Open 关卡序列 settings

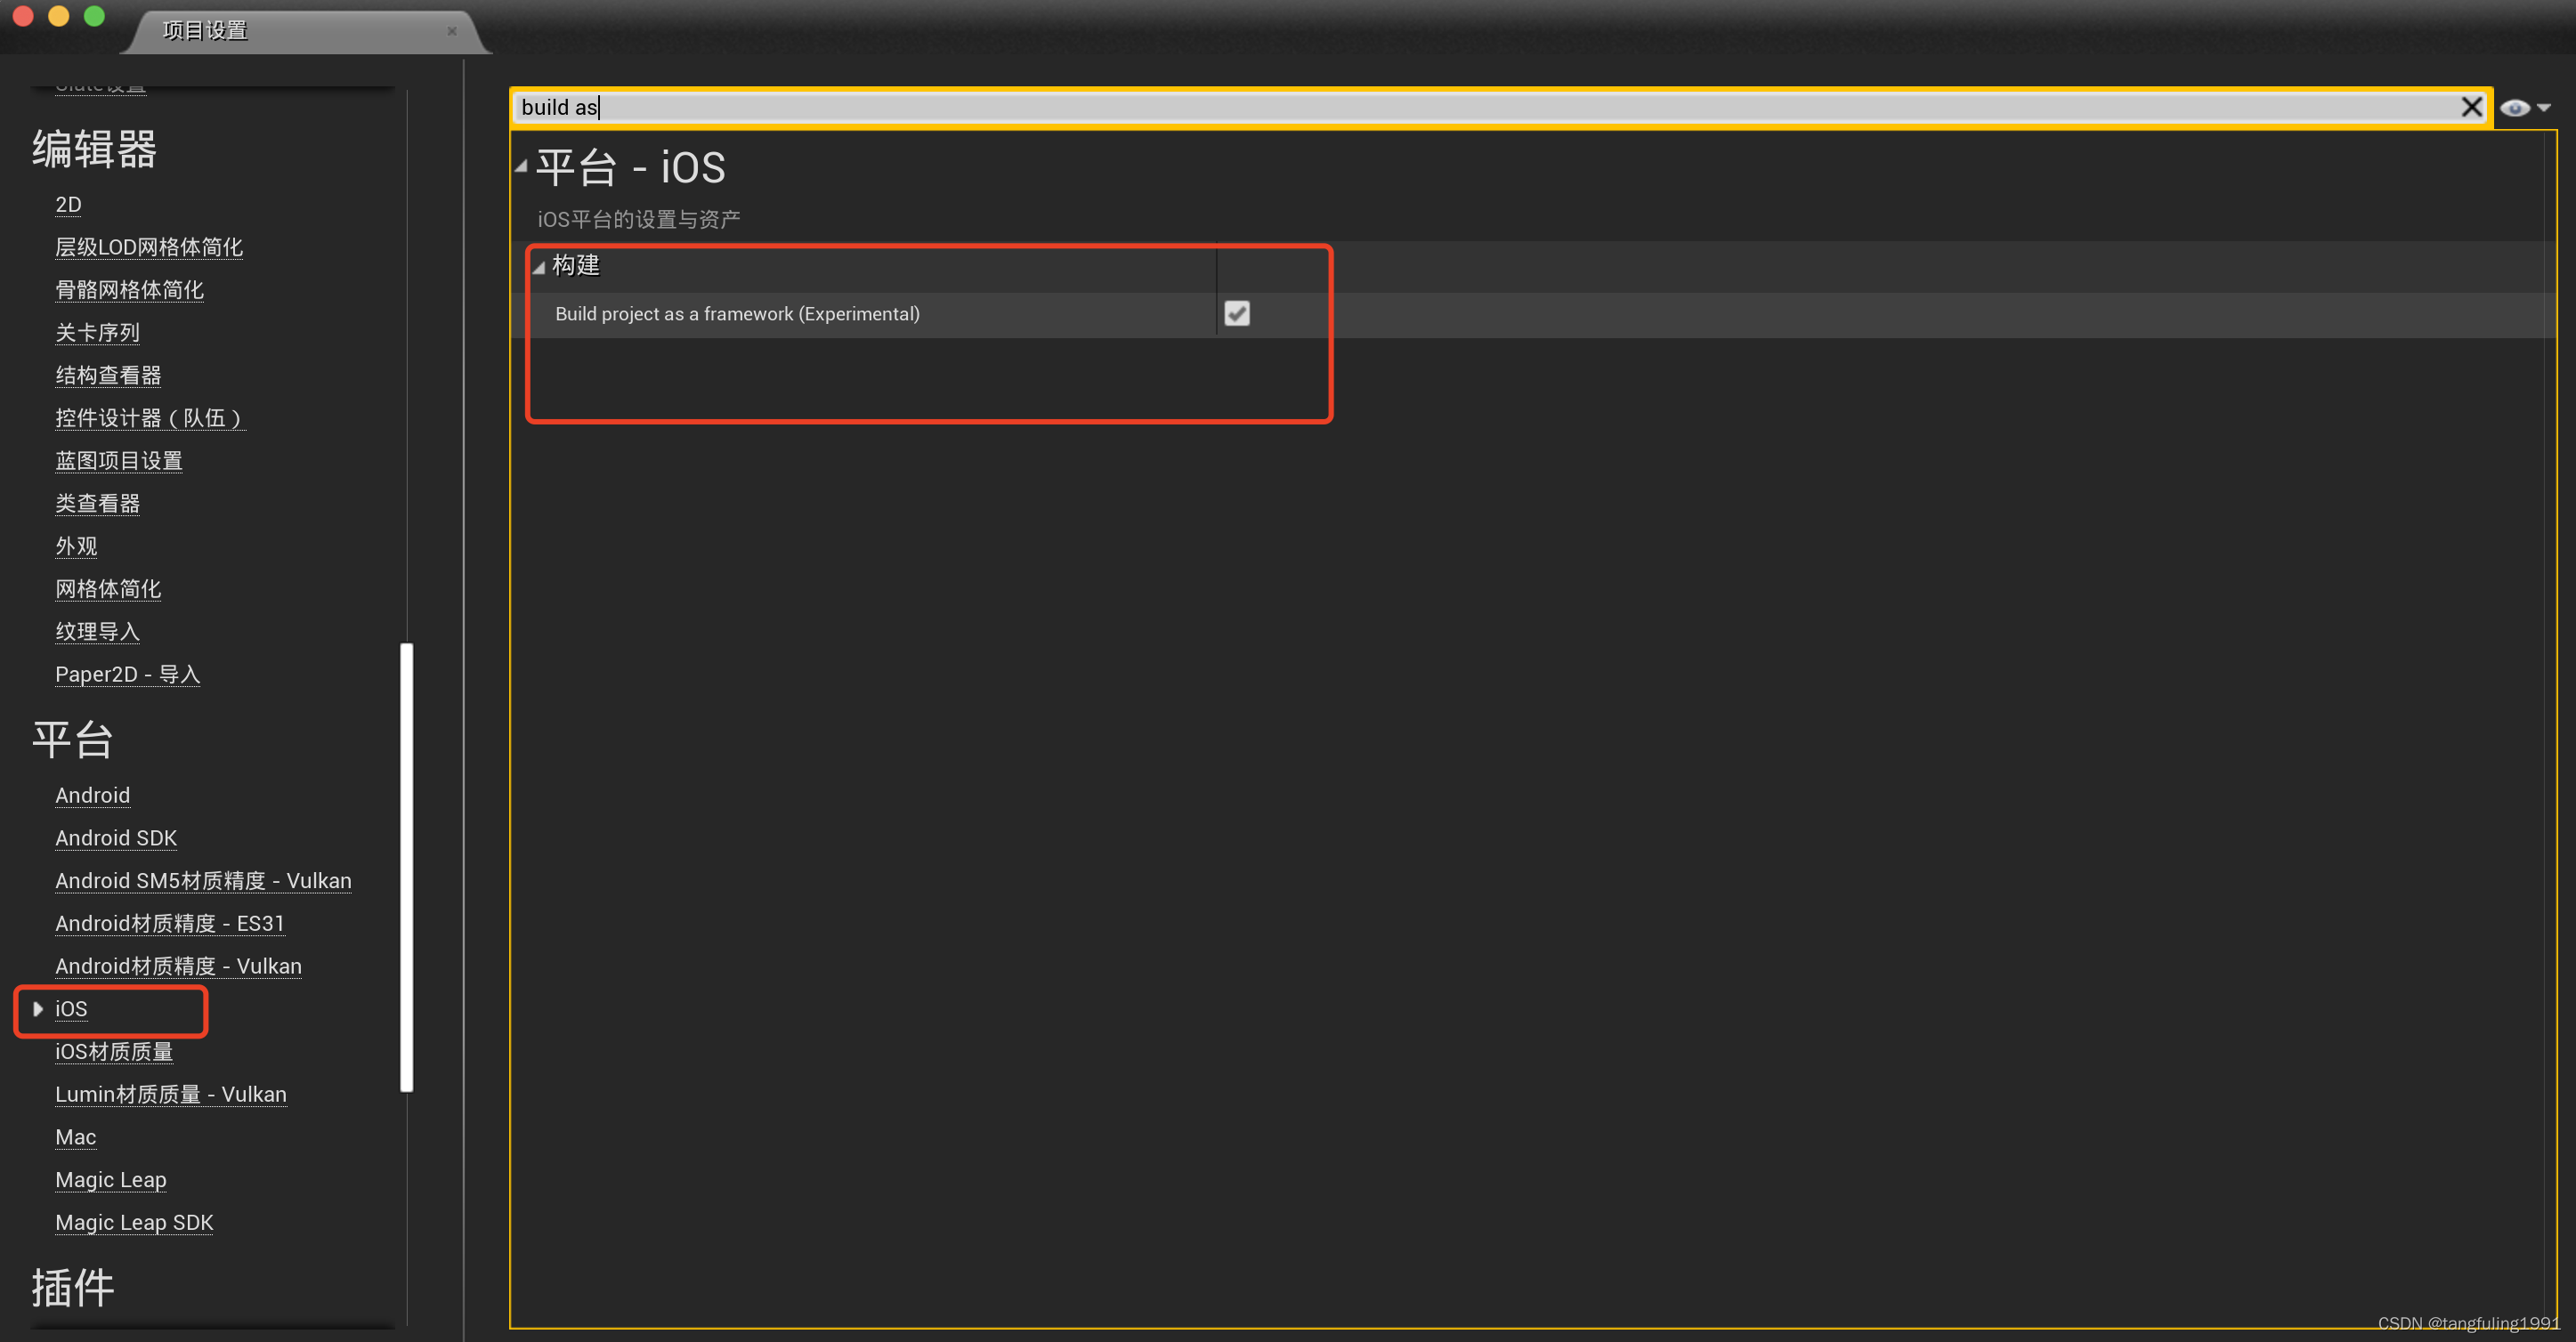click(97, 333)
